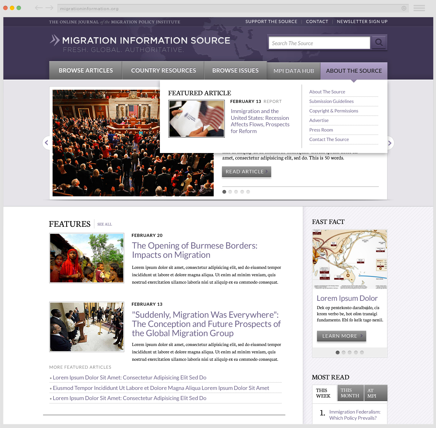
Task: Click Support The Source link
Action: tap(271, 22)
